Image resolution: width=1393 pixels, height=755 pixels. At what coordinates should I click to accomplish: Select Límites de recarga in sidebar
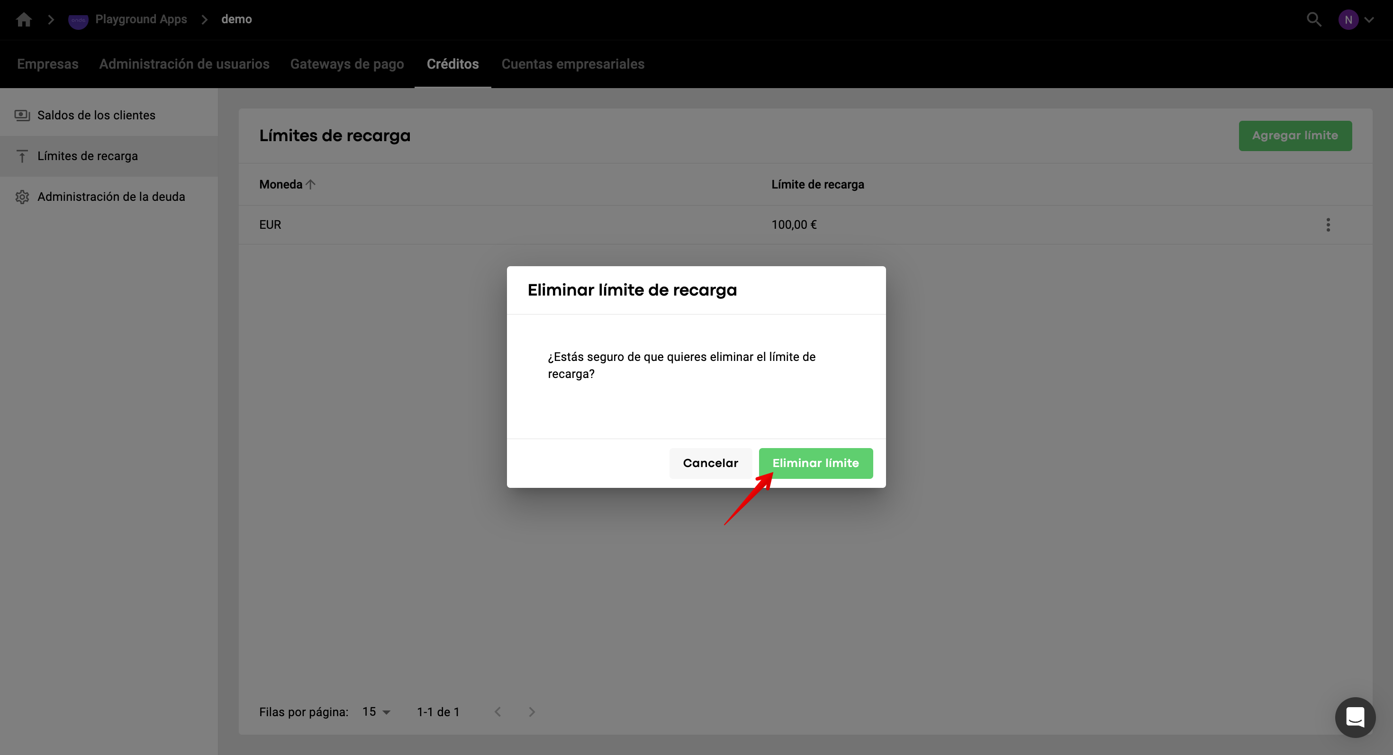(88, 156)
